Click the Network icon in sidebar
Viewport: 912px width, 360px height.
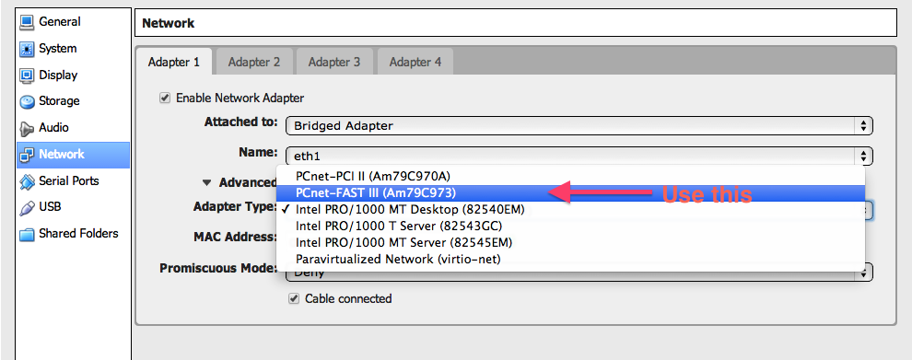(27, 155)
